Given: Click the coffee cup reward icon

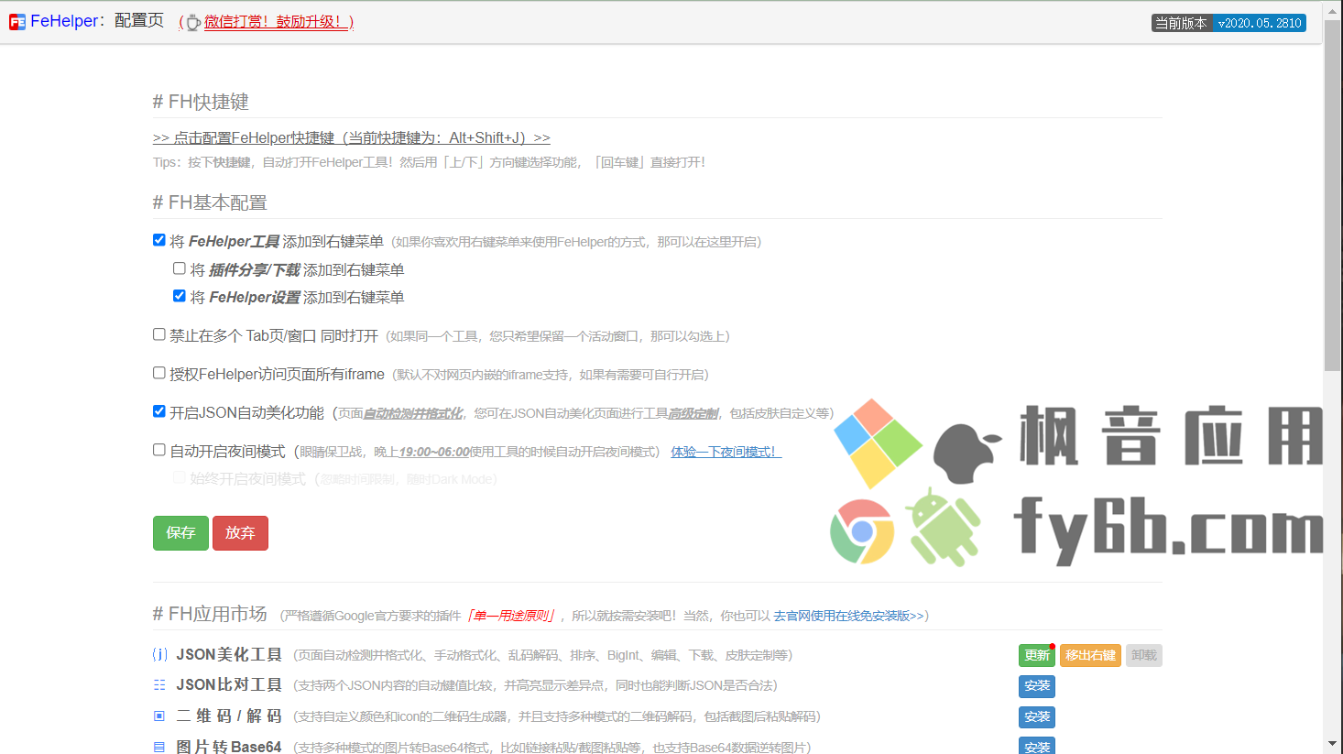Looking at the screenshot, I should pos(193,22).
